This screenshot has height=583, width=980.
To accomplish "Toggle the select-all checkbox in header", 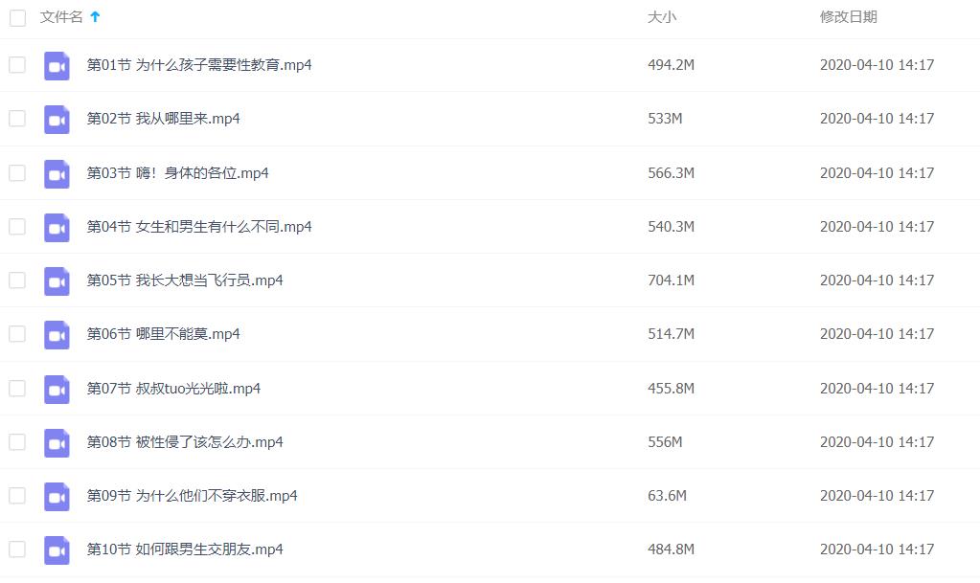I will (17, 17).
